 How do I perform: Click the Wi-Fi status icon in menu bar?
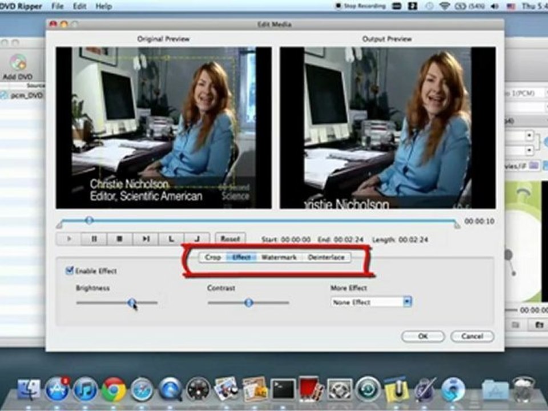pos(444,6)
